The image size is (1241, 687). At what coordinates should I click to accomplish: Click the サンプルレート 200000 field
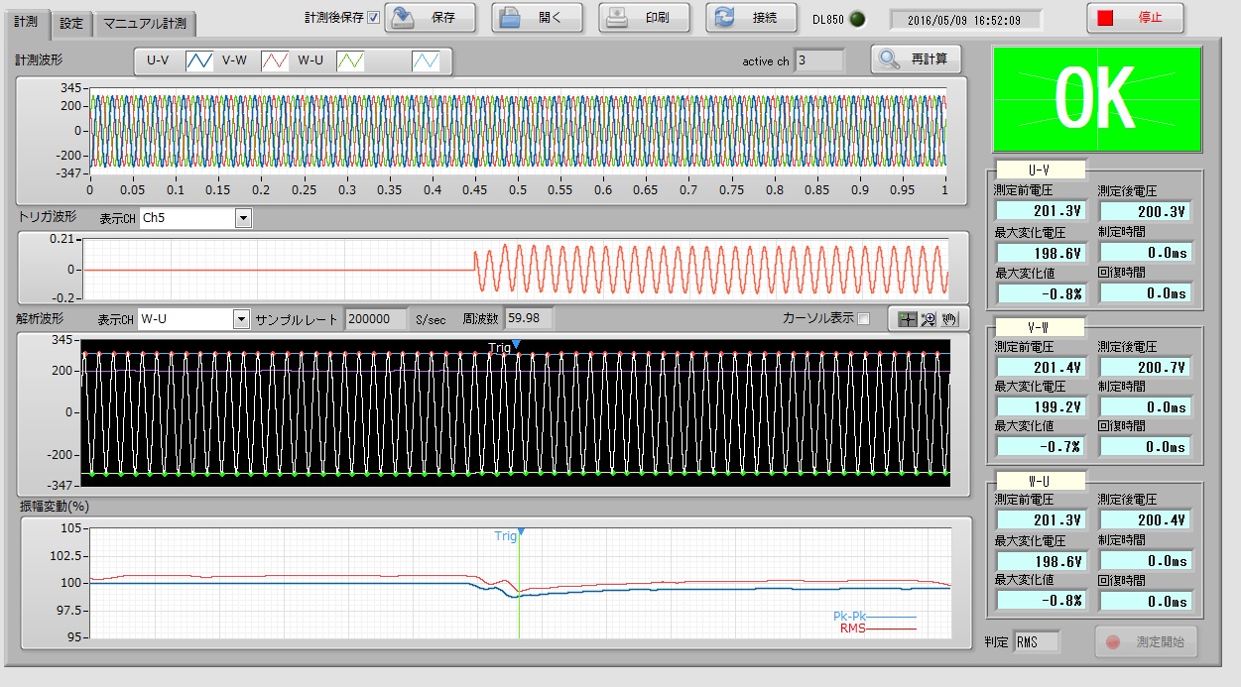point(376,319)
